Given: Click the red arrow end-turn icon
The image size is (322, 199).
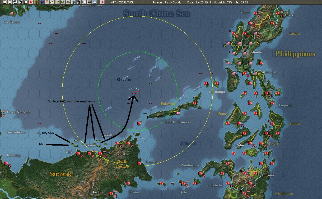Looking at the screenshot, I should click(102, 2).
